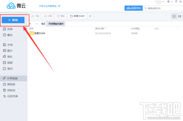
Task: Sort by 名称 column header
Action: [31, 29]
